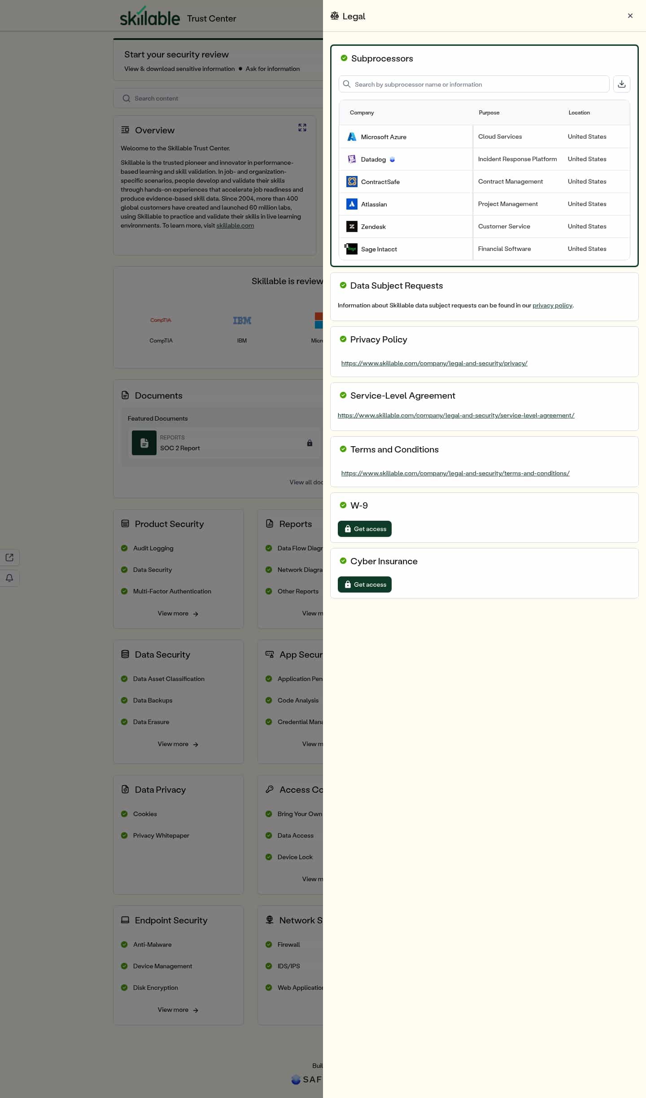Image resolution: width=646 pixels, height=1098 pixels.
Task: Open the privacy policy link in Data Subject Requests
Action: point(552,305)
